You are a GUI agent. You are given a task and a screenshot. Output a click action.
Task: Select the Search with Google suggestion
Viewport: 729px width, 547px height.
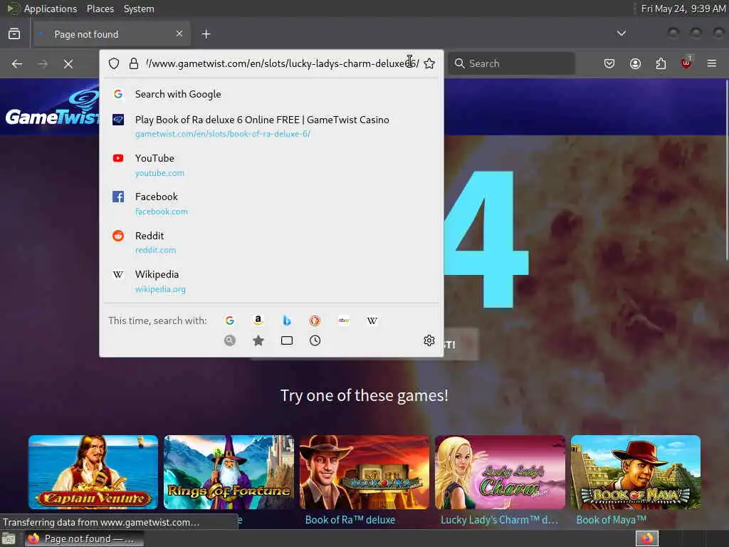click(271, 95)
